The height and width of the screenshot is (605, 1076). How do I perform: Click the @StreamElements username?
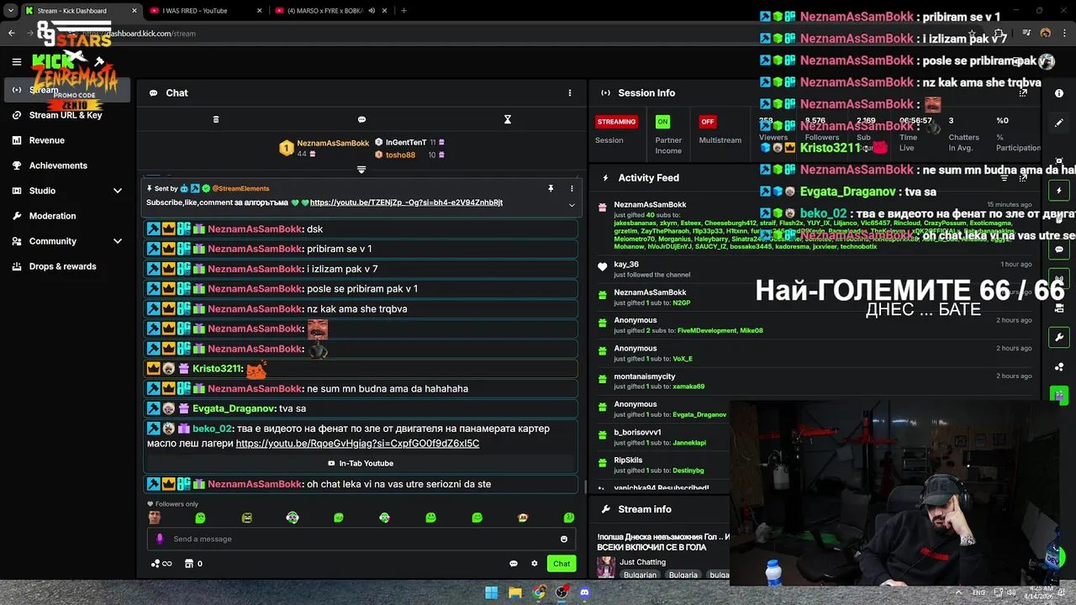coord(240,188)
